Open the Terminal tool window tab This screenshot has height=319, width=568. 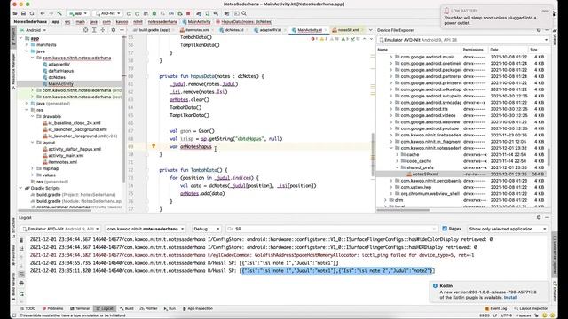click(x=80, y=308)
